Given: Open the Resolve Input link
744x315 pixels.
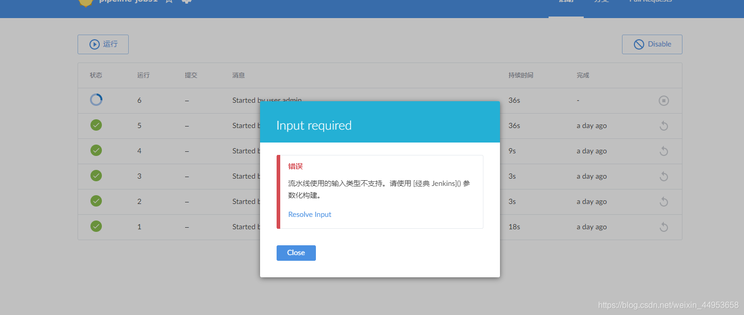Looking at the screenshot, I should pos(310,214).
